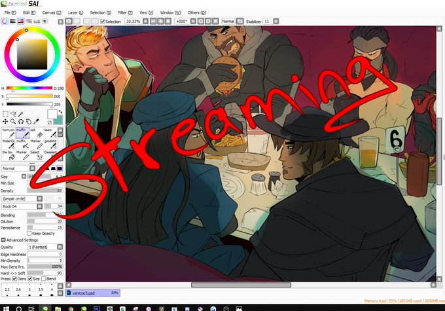Open the Stabilizer value dropdown
The height and width of the screenshot is (311, 445).
(x=276, y=22)
